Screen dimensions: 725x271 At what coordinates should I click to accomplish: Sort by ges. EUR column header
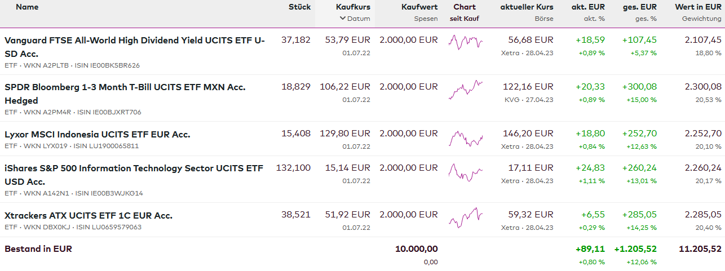click(640, 7)
